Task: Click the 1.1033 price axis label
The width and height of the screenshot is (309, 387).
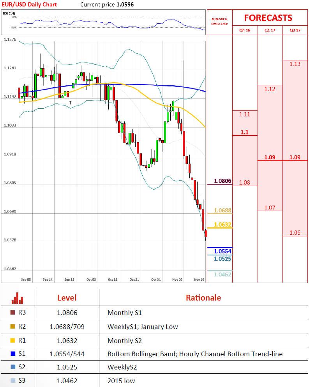Action: click(10, 125)
